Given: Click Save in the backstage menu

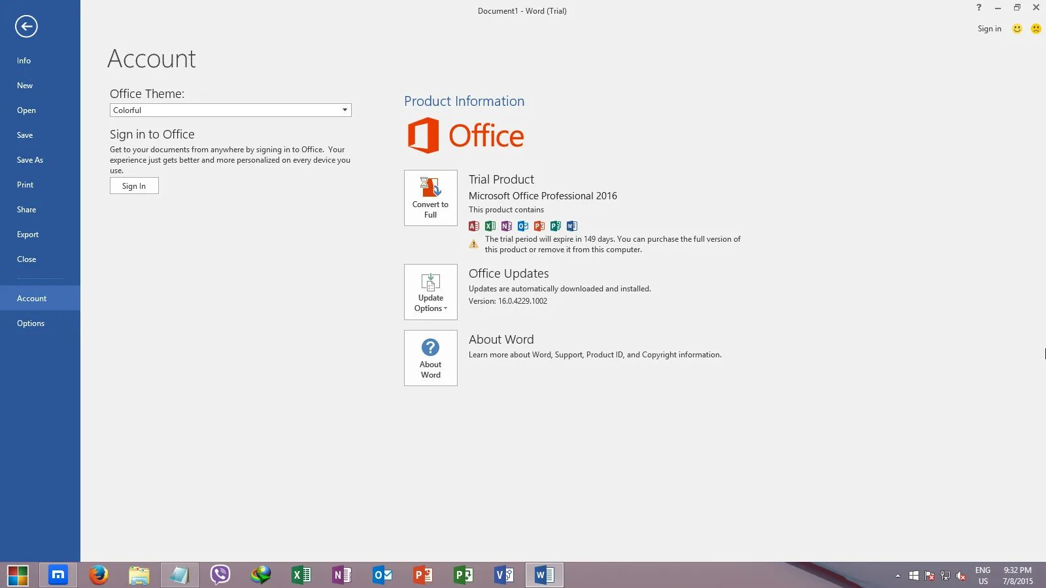Looking at the screenshot, I should pyautogui.click(x=40, y=135).
